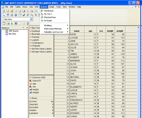The image size is (142, 118).
Task: Select the sex column in the Columns list
Action: click(x=34, y=87)
